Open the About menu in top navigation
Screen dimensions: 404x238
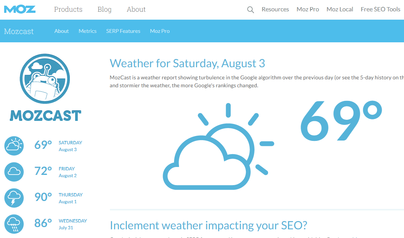136,9
